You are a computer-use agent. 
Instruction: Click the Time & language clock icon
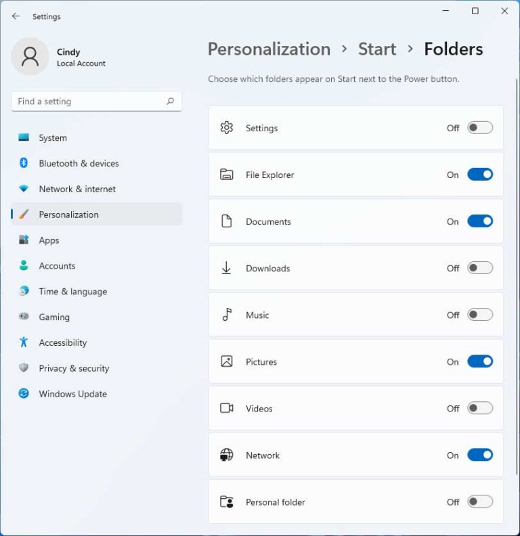click(24, 291)
